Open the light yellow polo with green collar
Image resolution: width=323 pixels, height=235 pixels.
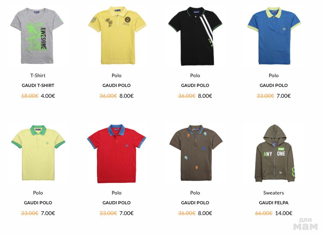pos(38,153)
